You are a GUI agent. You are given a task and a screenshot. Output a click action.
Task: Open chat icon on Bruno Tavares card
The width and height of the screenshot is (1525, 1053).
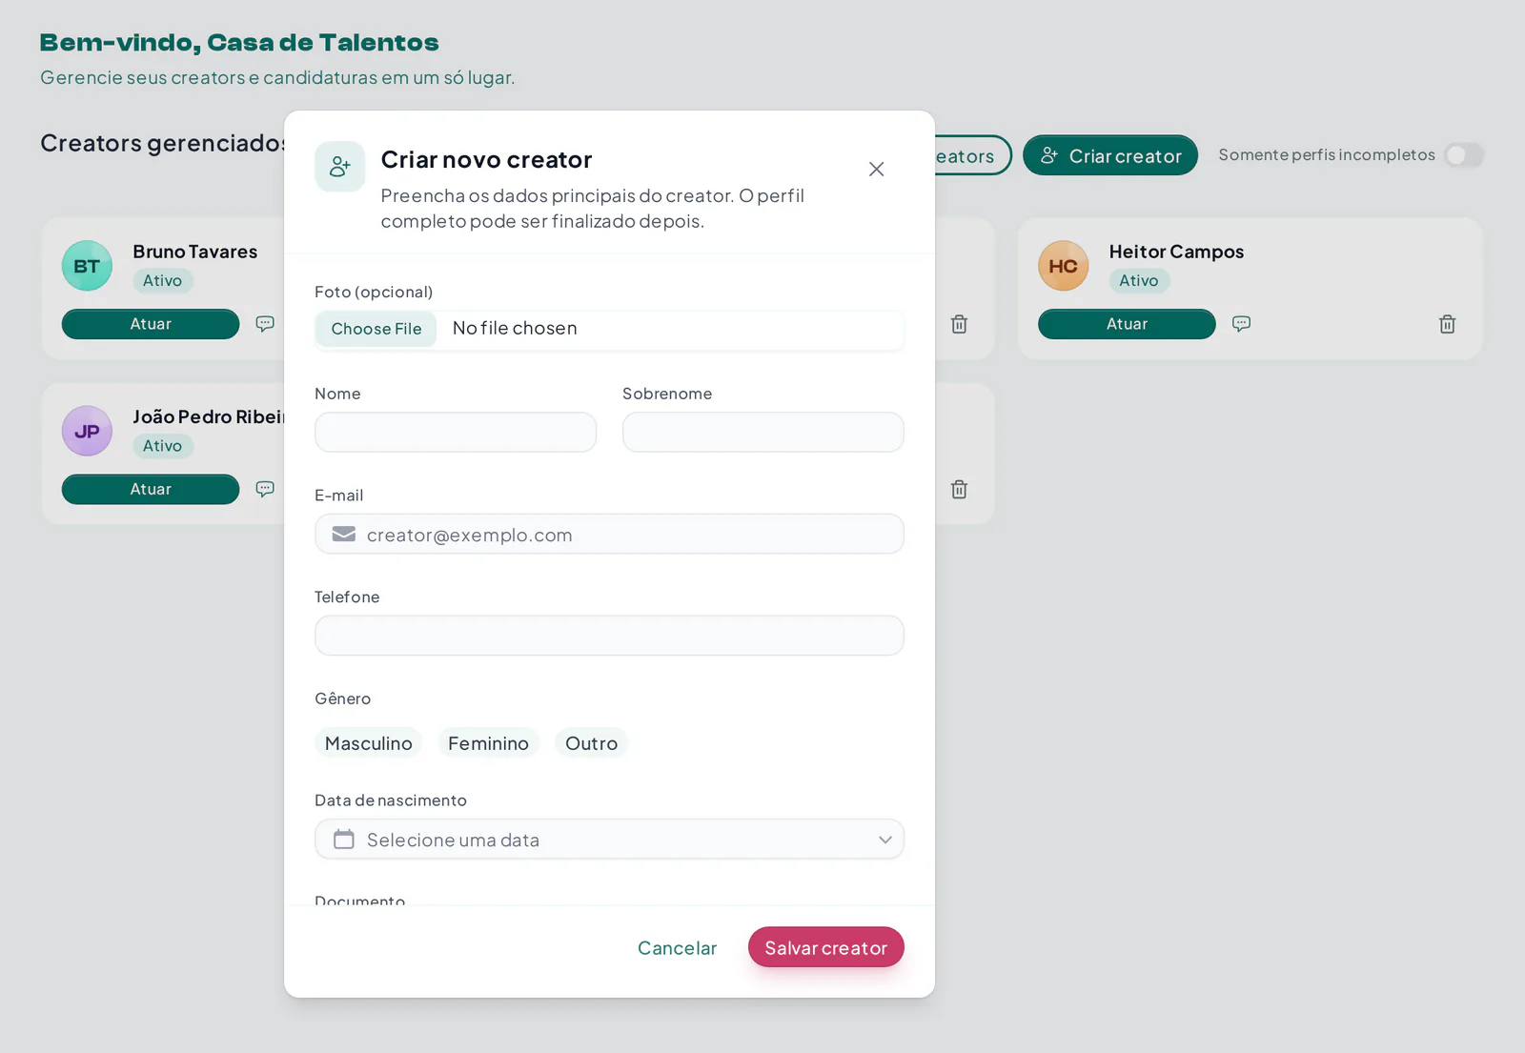coord(265,324)
